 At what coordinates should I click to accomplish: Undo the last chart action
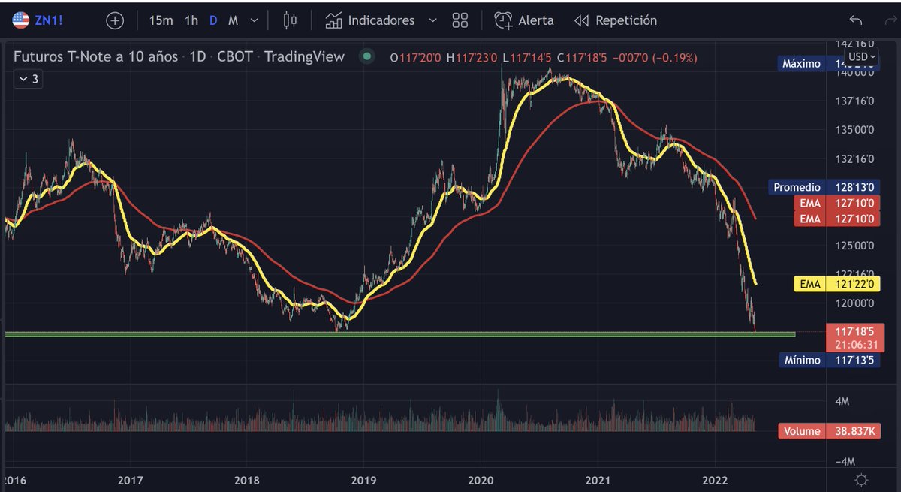tap(856, 20)
